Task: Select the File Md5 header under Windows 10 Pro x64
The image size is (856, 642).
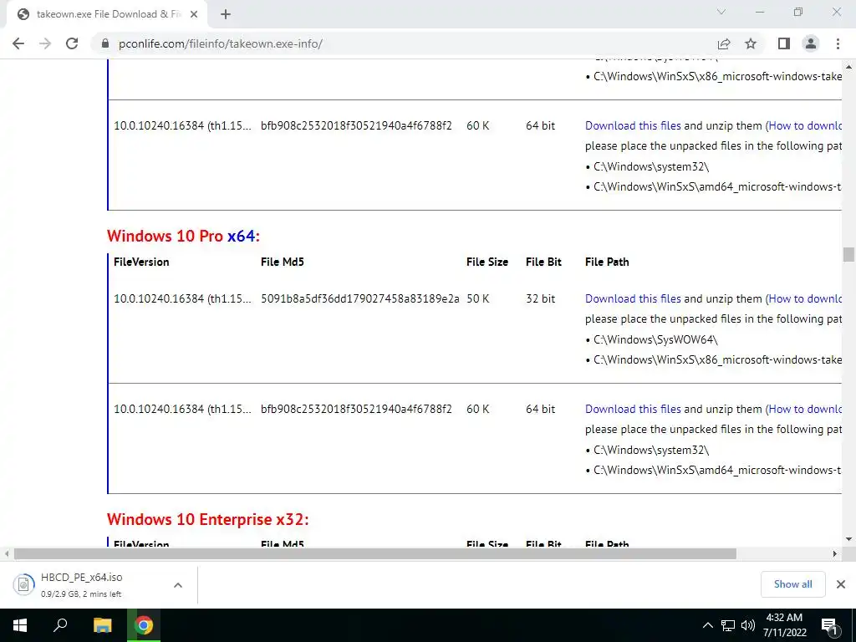Action: pyautogui.click(x=283, y=262)
